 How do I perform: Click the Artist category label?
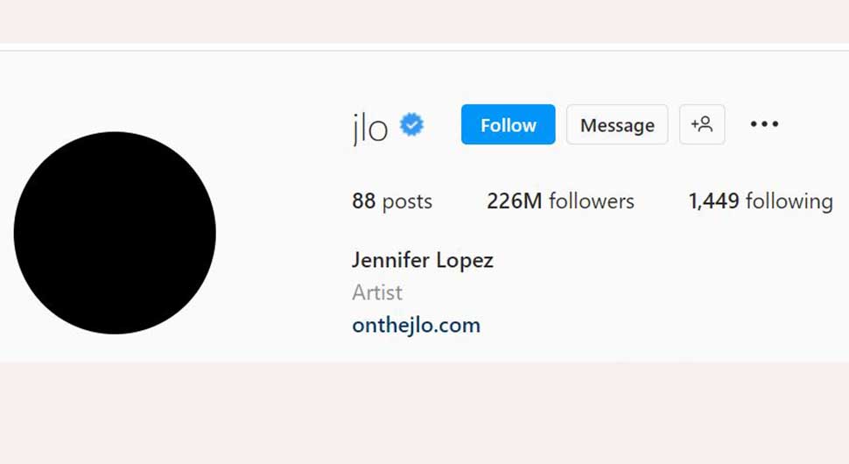377,292
